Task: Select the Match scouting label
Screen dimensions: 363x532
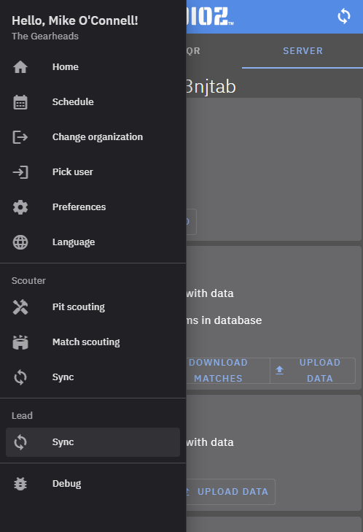Action: coord(86,342)
